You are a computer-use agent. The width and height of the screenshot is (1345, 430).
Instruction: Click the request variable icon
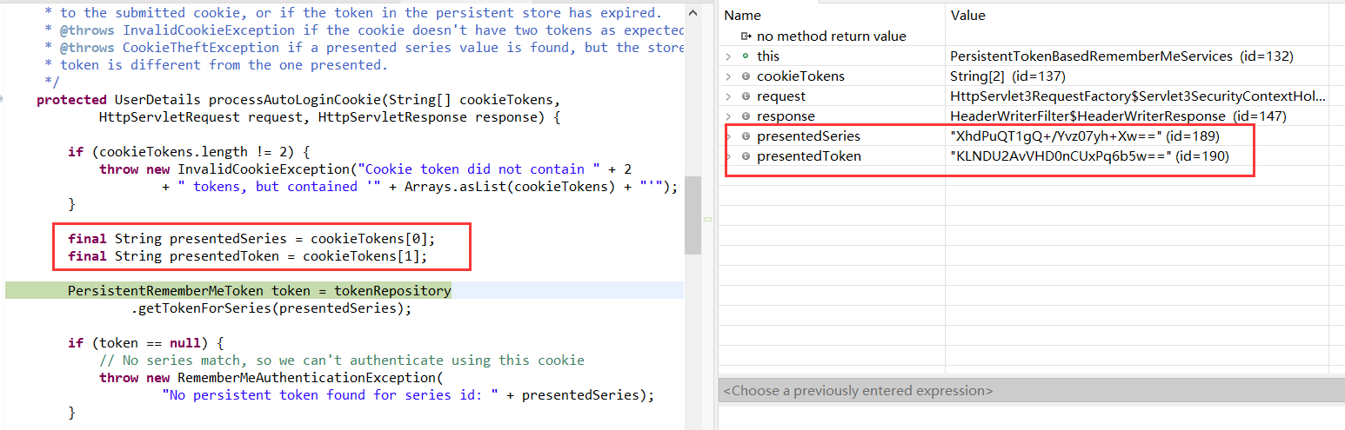pos(746,96)
